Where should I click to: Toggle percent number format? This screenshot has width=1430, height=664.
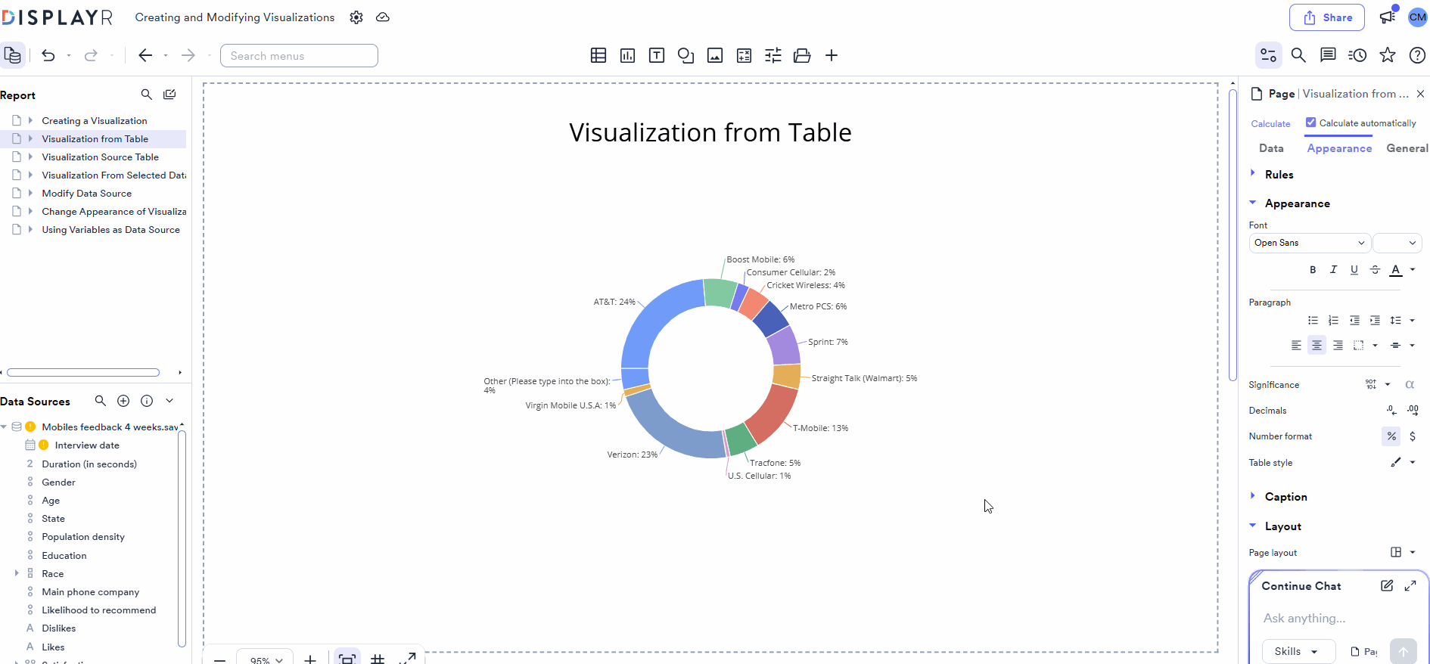click(1391, 436)
